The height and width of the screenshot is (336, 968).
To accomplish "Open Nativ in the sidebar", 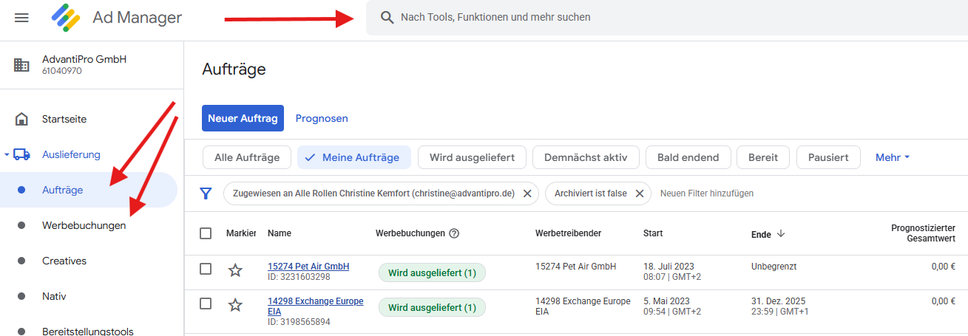I will (x=54, y=296).
